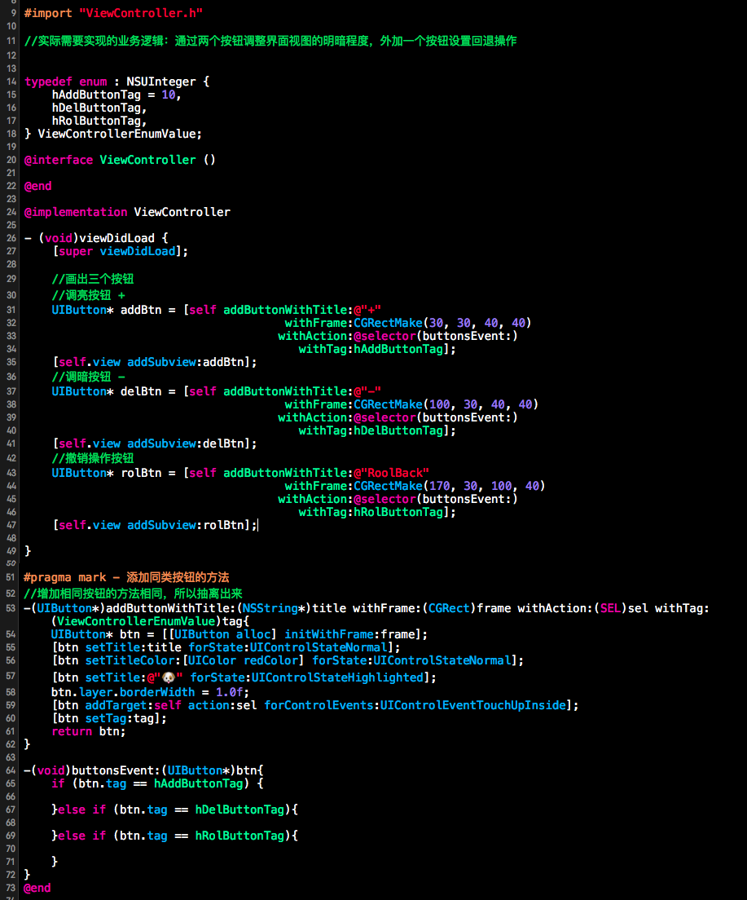Click the comment '//调亮按钮 +'
The height and width of the screenshot is (900, 747).
pyautogui.click(x=88, y=295)
